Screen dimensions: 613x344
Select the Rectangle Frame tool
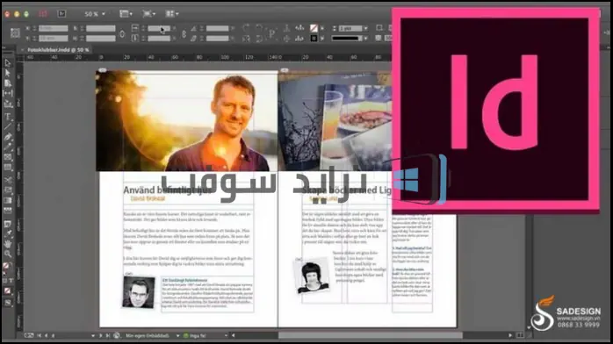7,157
